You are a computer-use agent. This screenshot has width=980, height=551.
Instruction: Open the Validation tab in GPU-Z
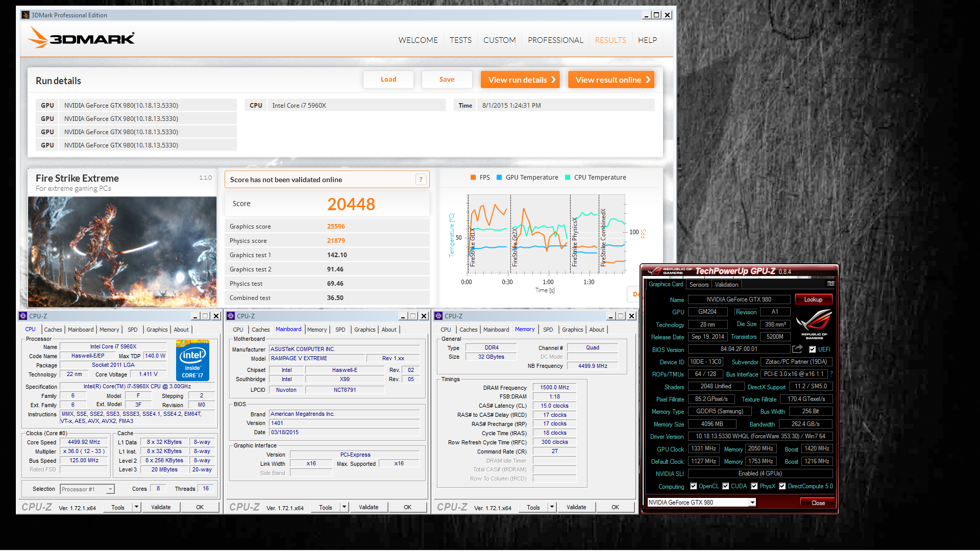click(x=726, y=285)
